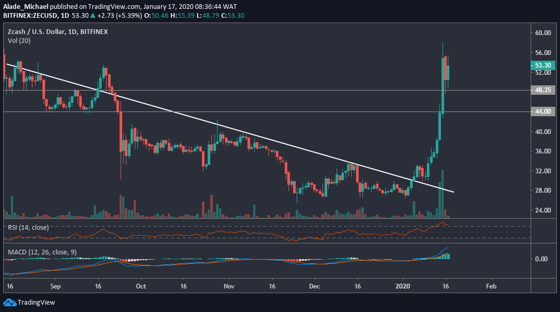Open the BITFINEX:ZECUSD symbol text
The width and height of the screenshot is (560, 312).
point(29,16)
